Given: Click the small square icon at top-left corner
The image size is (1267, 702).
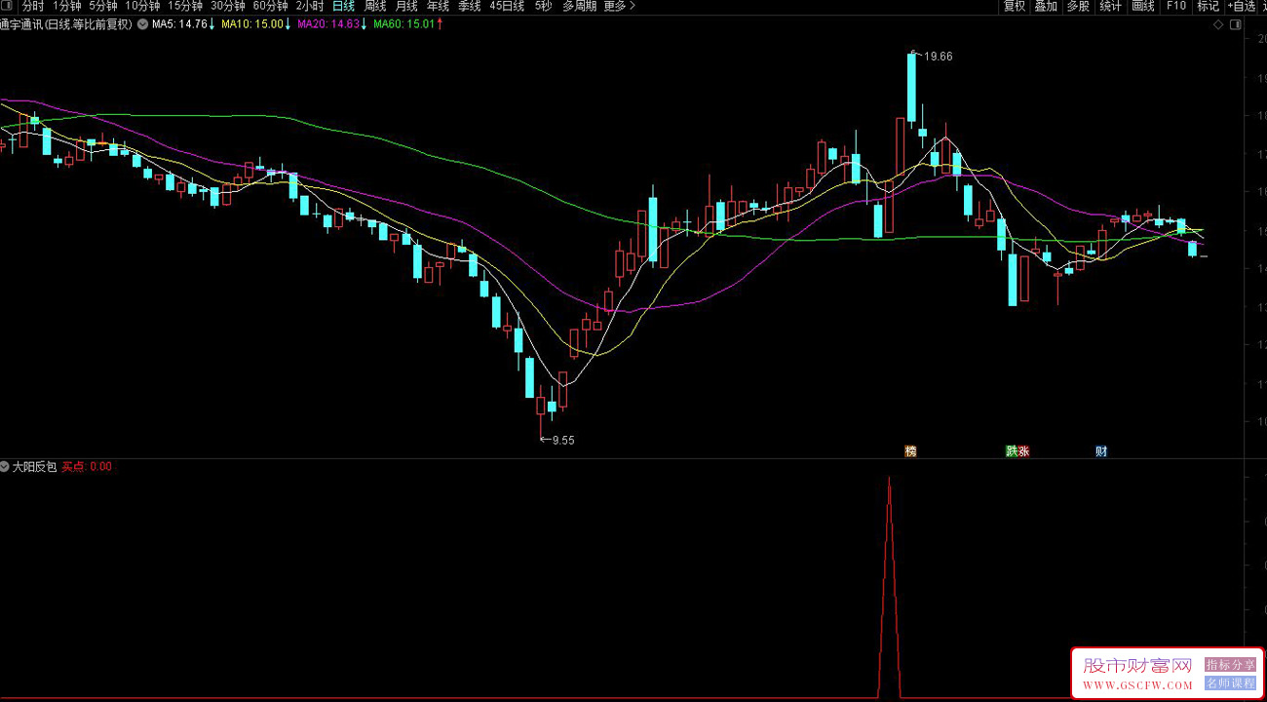Looking at the screenshot, I should click(8, 6).
